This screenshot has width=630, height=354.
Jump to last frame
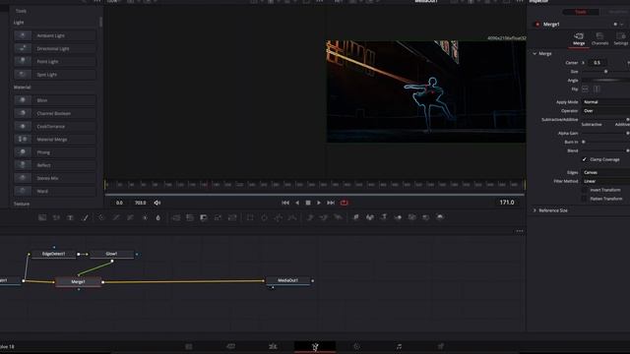pyautogui.click(x=331, y=203)
